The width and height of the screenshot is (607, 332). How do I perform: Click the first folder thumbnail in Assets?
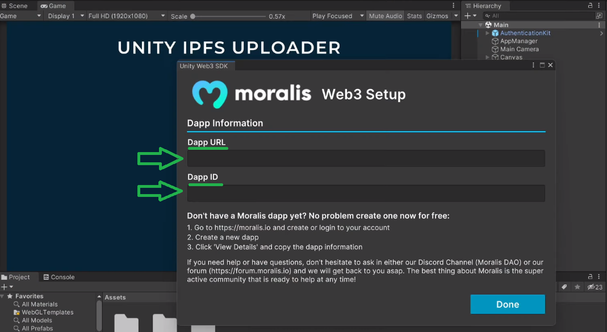click(x=126, y=323)
